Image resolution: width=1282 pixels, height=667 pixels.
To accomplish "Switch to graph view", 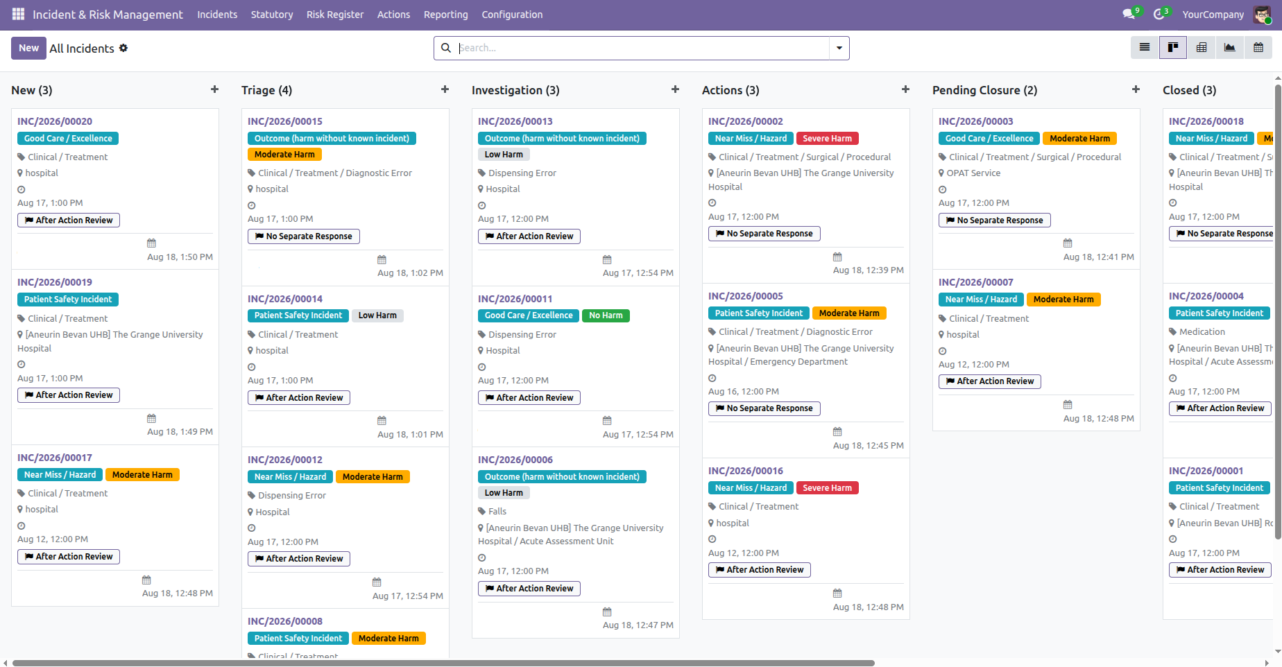I will 1230,48.
